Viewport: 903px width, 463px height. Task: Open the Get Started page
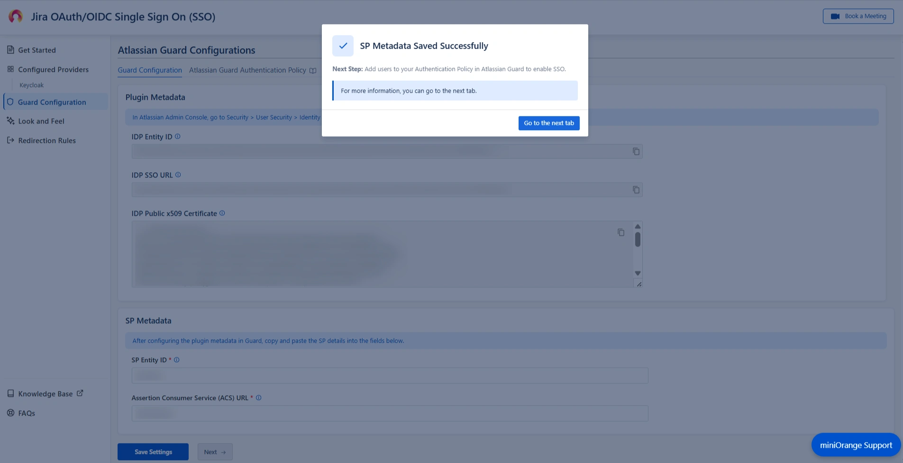pyautogui.click(x=37, y=50)
